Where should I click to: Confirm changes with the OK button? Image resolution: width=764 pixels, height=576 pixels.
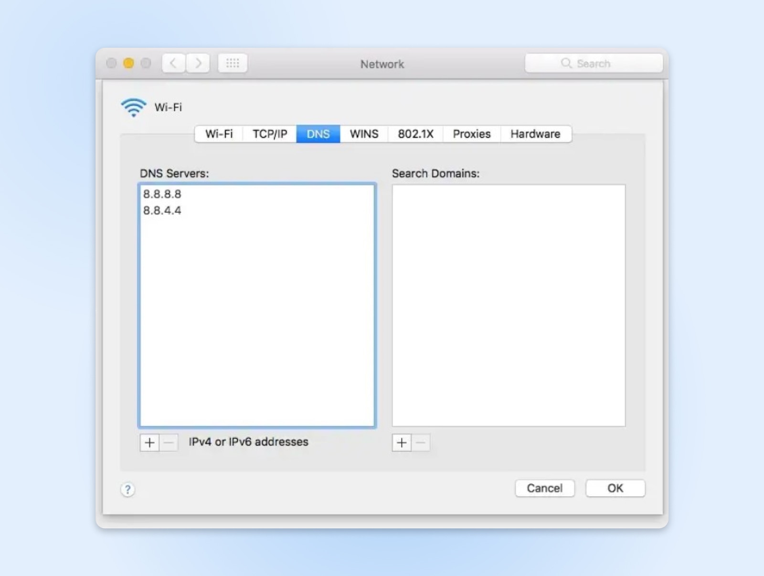coord(615,488)
